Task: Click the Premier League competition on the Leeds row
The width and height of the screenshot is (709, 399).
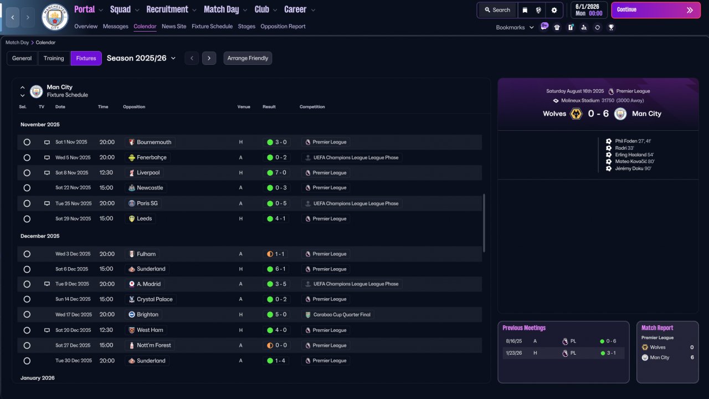Action: click(x=326, y=219)
